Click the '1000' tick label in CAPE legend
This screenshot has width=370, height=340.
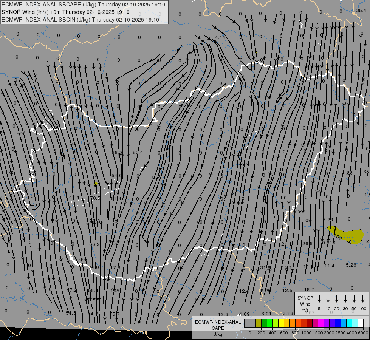click(306, 333)
